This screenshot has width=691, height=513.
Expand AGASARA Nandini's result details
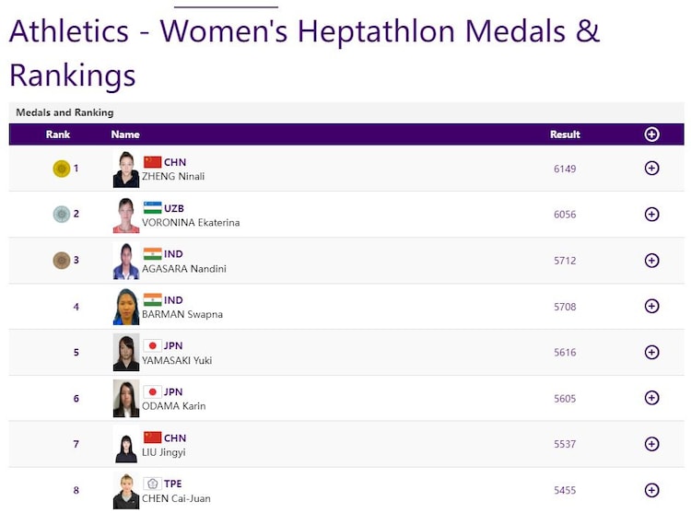point(651,261)
